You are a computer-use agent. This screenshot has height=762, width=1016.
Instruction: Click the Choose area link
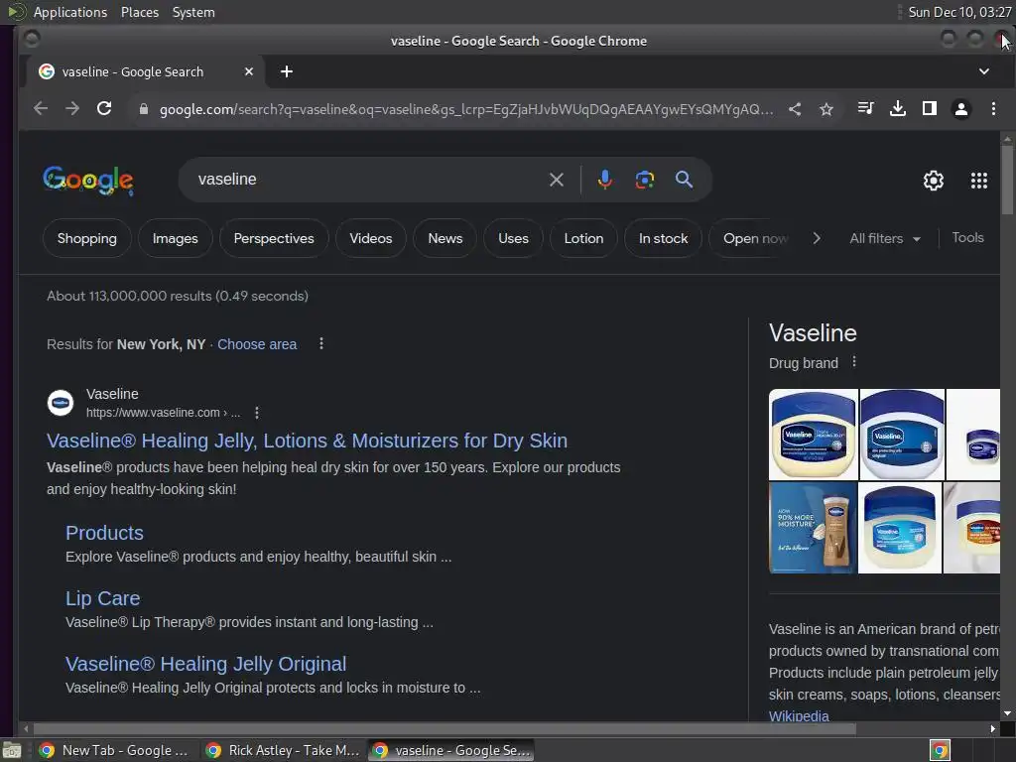tap(257, 344)
